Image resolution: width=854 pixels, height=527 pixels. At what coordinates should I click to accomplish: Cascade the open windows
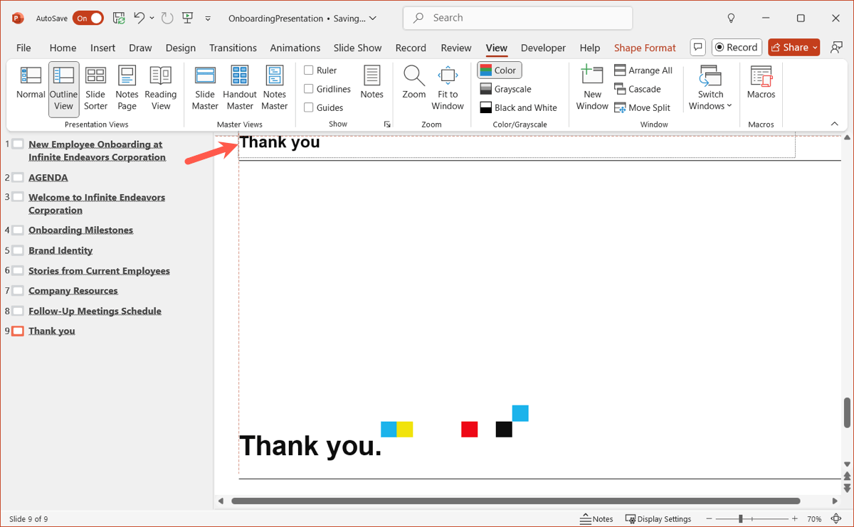(x=638, y=89)
